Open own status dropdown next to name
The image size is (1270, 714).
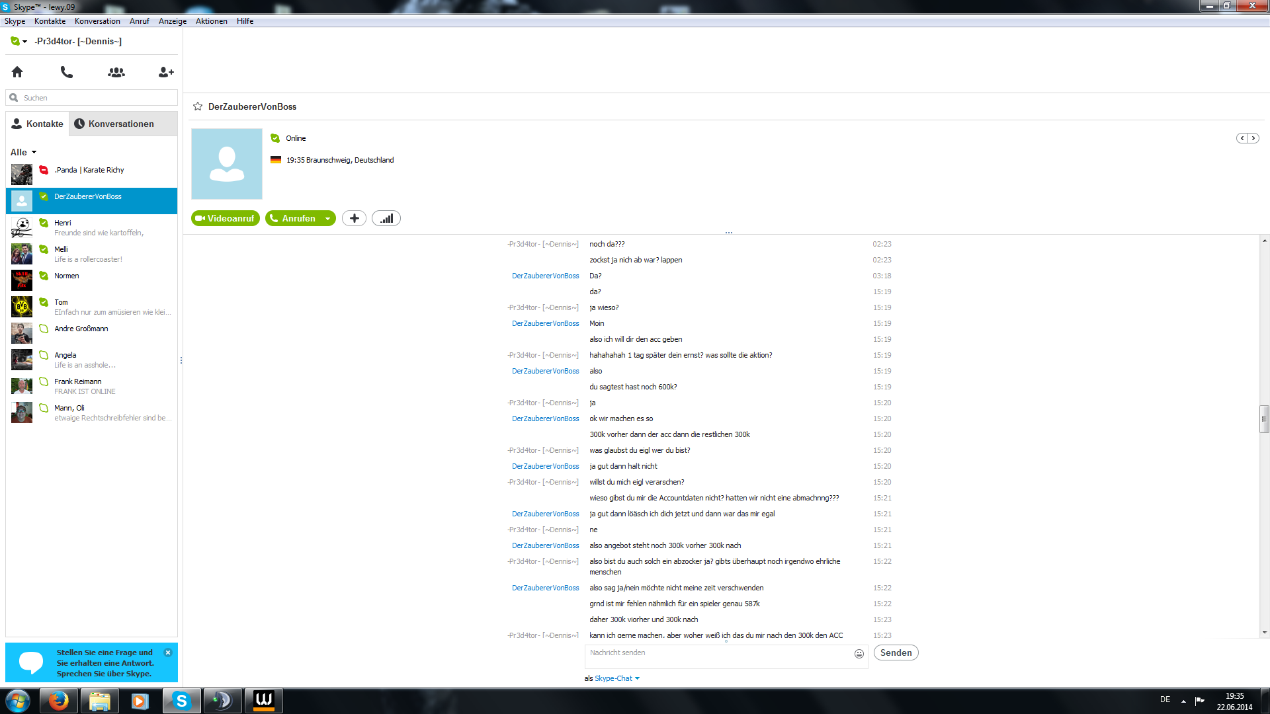19,41
